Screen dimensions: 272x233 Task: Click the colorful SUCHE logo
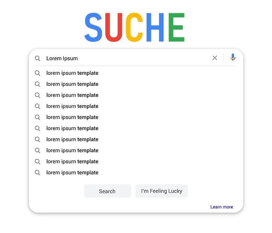click(134, 28)
